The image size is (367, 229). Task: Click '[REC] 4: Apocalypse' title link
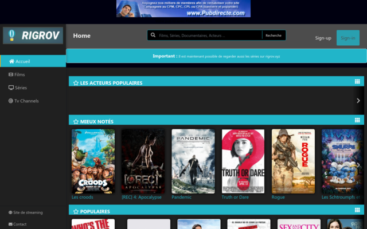coord(142,197)
